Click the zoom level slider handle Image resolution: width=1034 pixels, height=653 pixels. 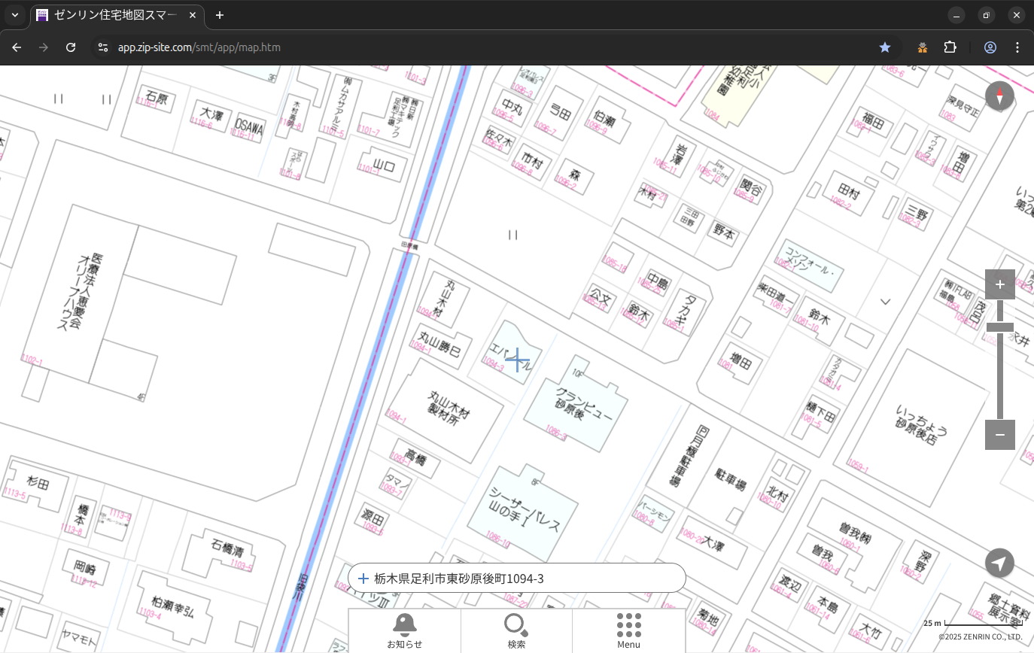(x=999, y=327)
